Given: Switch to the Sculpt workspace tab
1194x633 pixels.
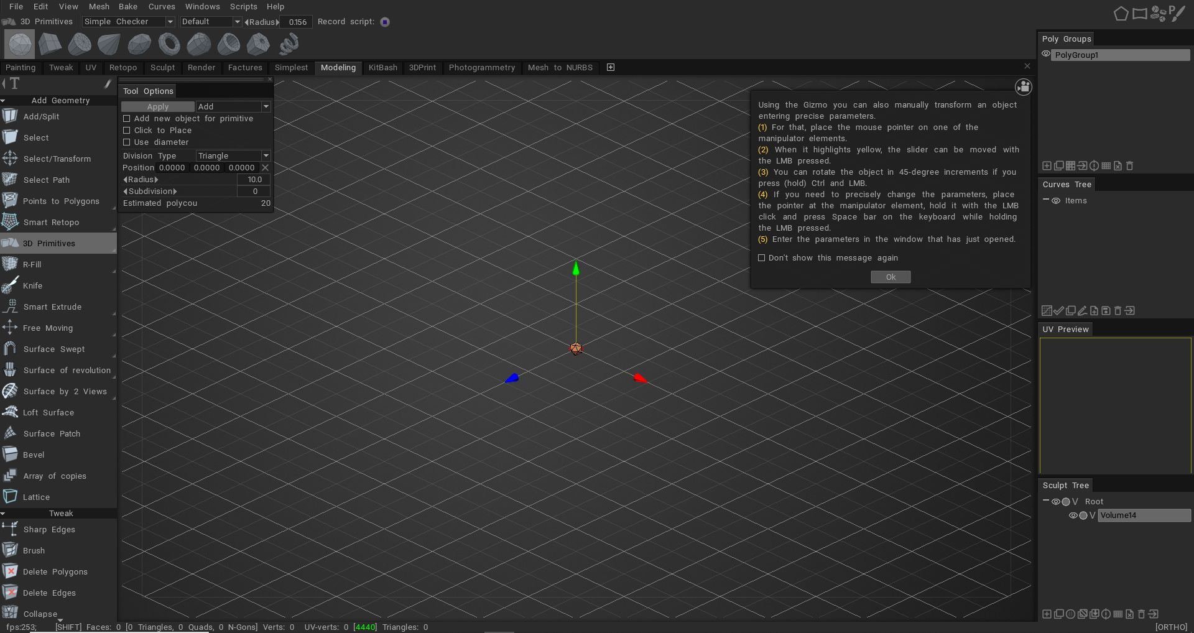Looking at the screenshot, I should 162,68.
